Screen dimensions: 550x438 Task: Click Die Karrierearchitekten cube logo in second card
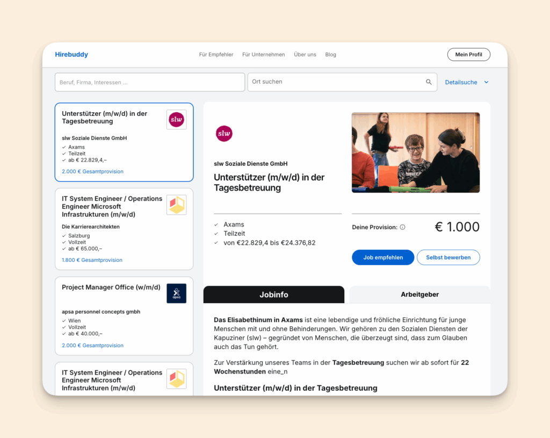pos(176,205)
